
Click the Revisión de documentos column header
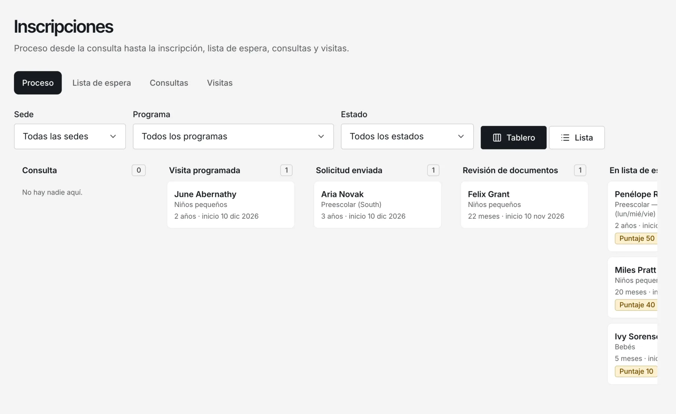(x=510, y=170)
